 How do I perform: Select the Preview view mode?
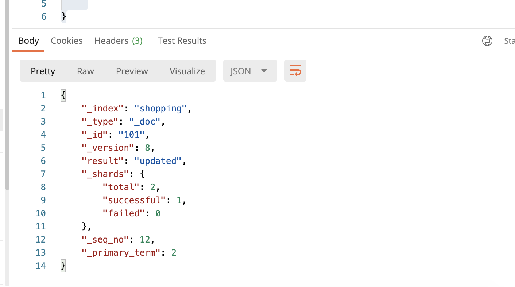(x=132, y=71)
